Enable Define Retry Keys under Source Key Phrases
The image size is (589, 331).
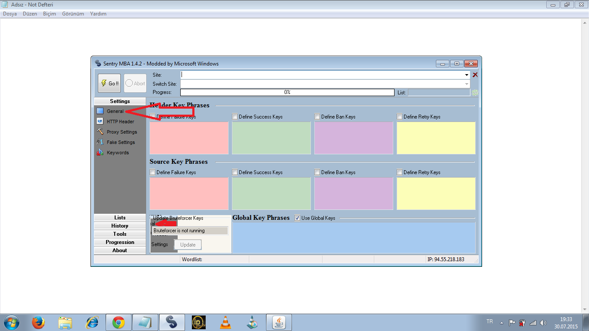click(x=400, y=172)
